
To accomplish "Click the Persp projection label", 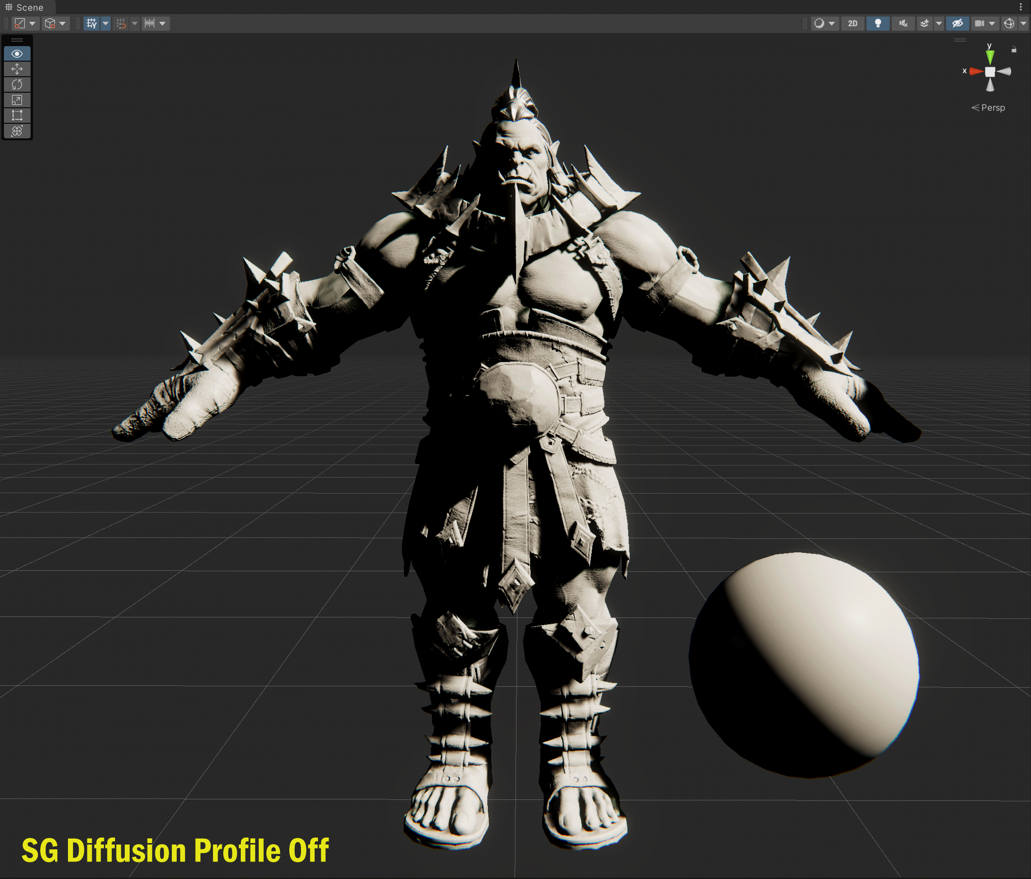I will coord(992,108).
